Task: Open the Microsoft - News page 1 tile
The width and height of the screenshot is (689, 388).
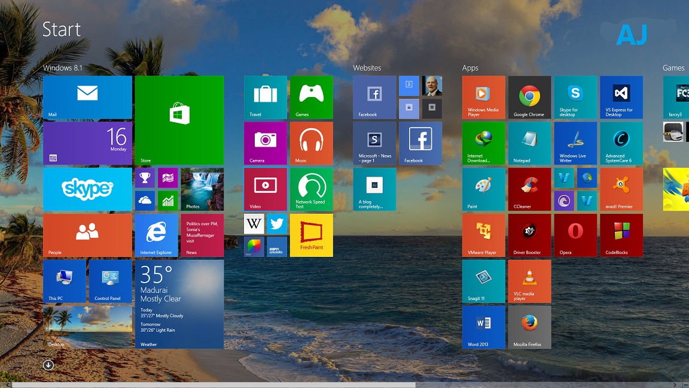Action: [x=374, y=144]
